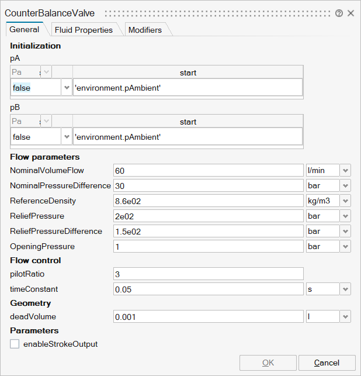The height and width of the screenshot is (376, 361).
Task: Open the Modifiers tab
Action: coord(145,30)
